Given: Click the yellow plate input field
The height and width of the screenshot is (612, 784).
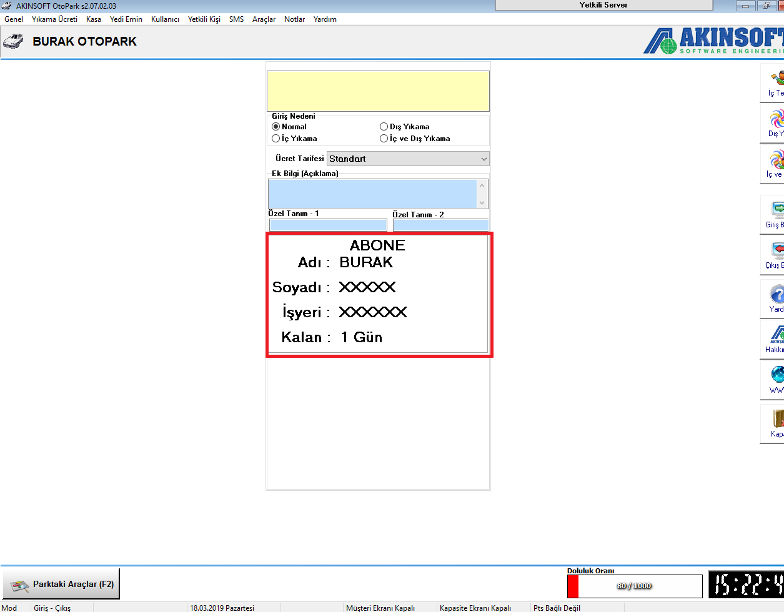Looking at the screenshot, I should 378,91.
